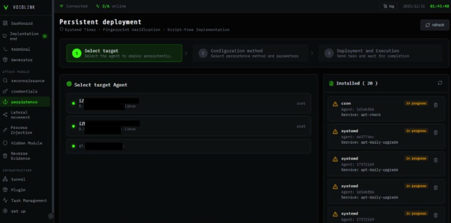Open Task Management from the sidebar
451x223 pixels.
[29, 201]
